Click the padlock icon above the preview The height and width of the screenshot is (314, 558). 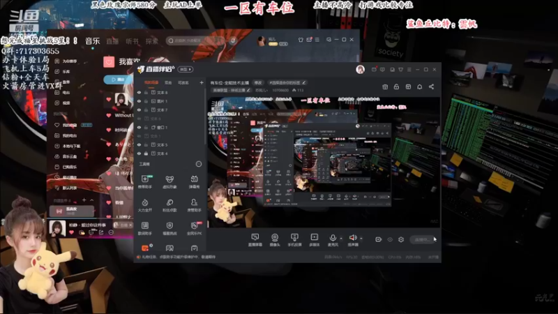pos(396,87)
